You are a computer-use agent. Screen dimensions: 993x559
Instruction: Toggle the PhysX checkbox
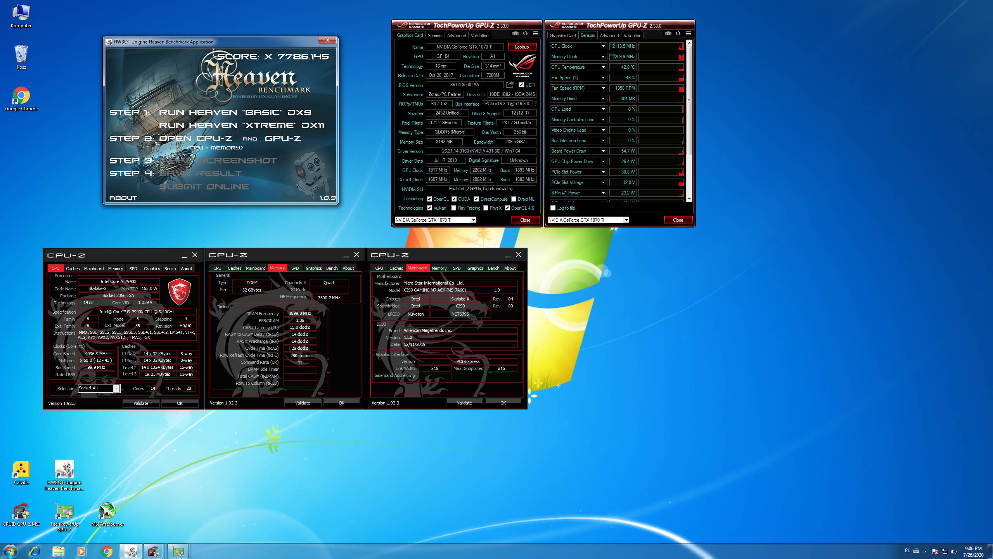coord(485,208)
